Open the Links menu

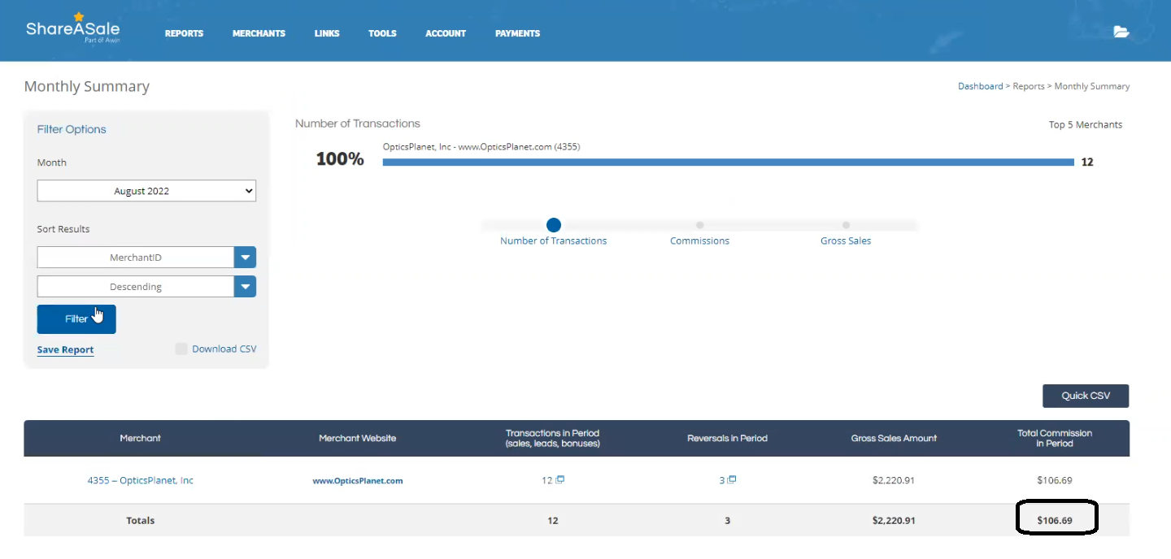327,33
